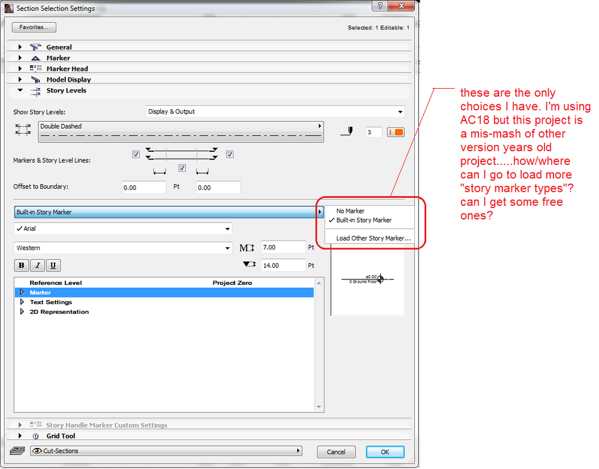The height and width of the screenshot is (469, 599).
Task: Click the parameter list scrollbar down arrow
Action: (x=319, y=407)
